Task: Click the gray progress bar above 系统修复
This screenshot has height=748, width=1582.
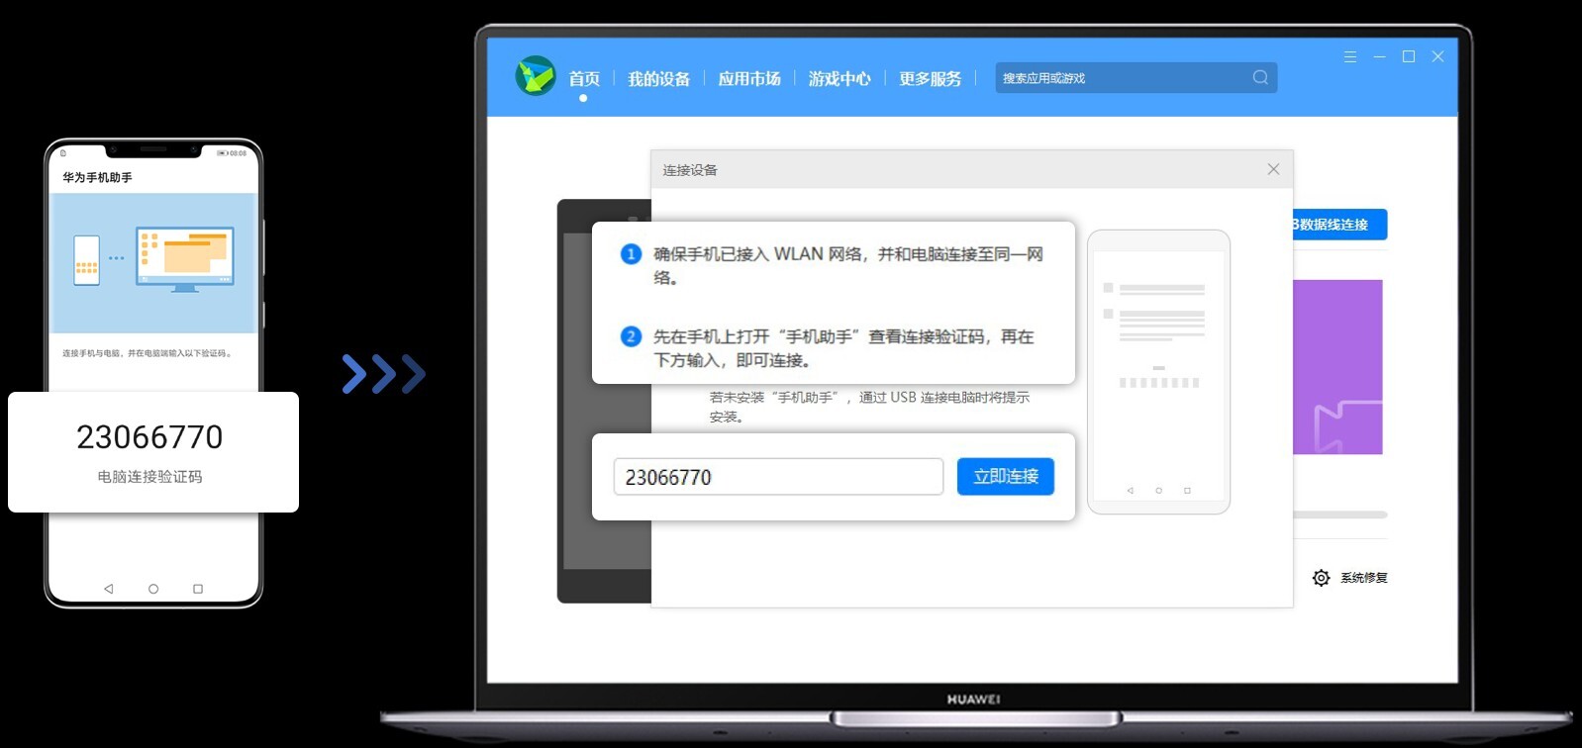Action: (1339, 514)
